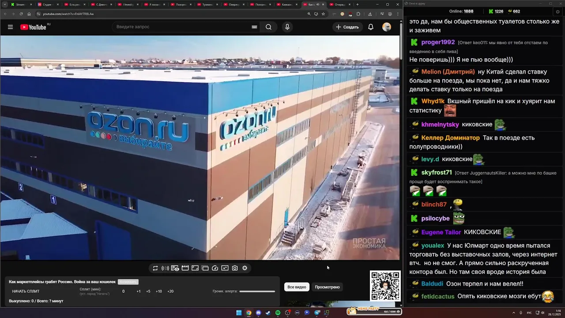Click the MEME PARTY taskbar widget
565x318 pixels.
(374, 311)
